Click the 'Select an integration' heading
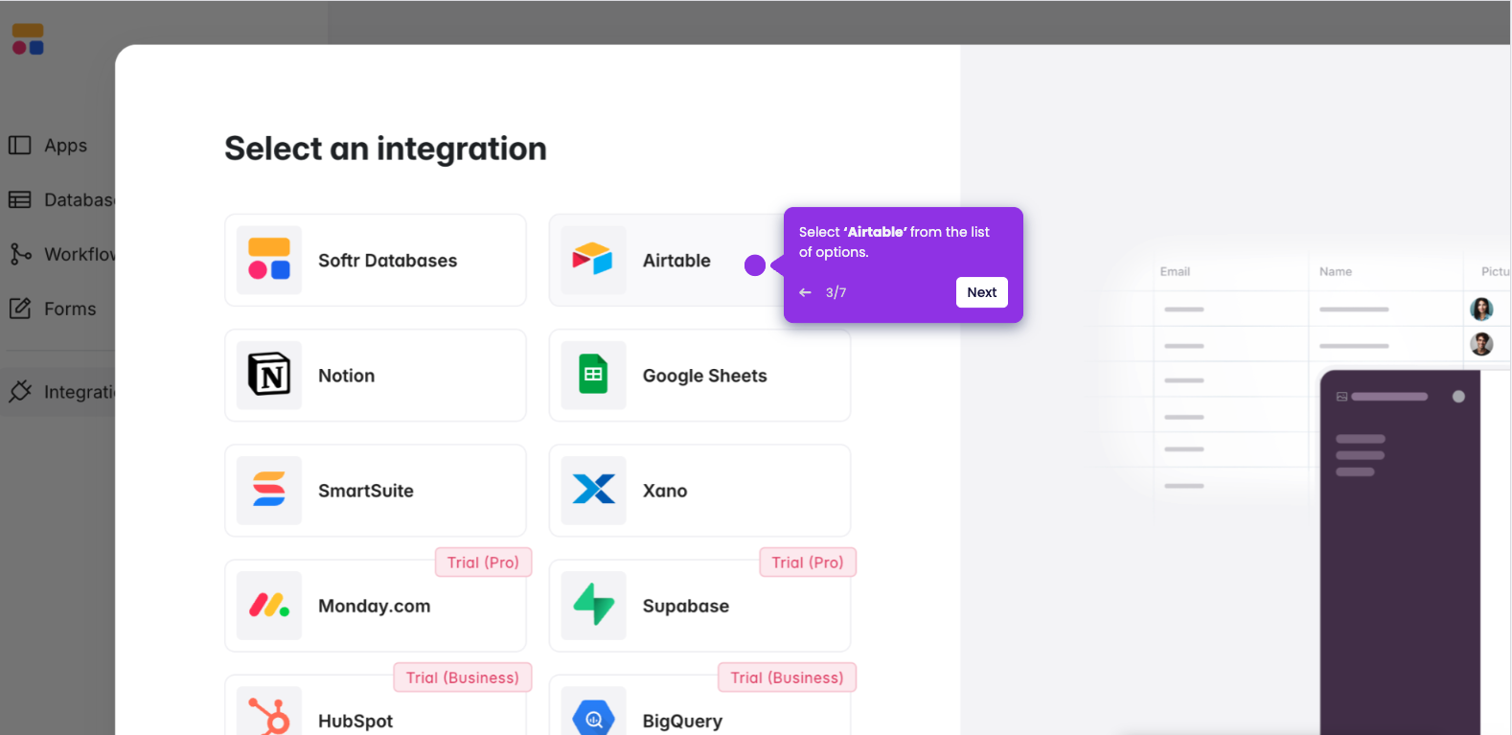The height and width of the screenshot is (735, 1512). pos(385,149)
